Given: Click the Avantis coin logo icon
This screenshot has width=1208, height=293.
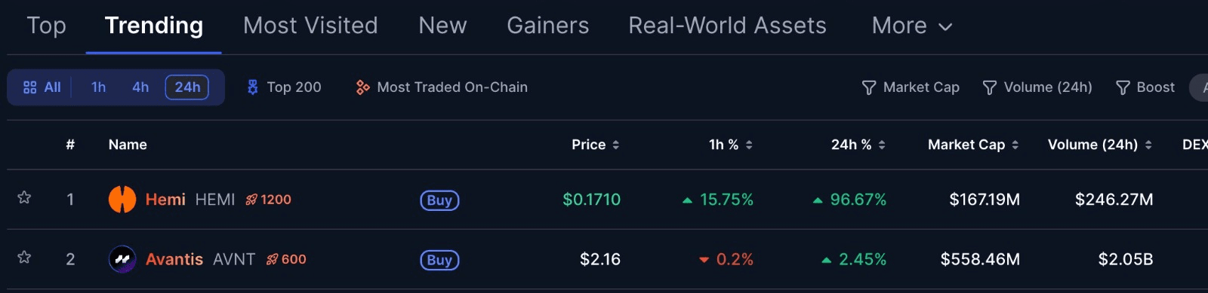Looking at the screenshot, I should click(x=122, y=259).
